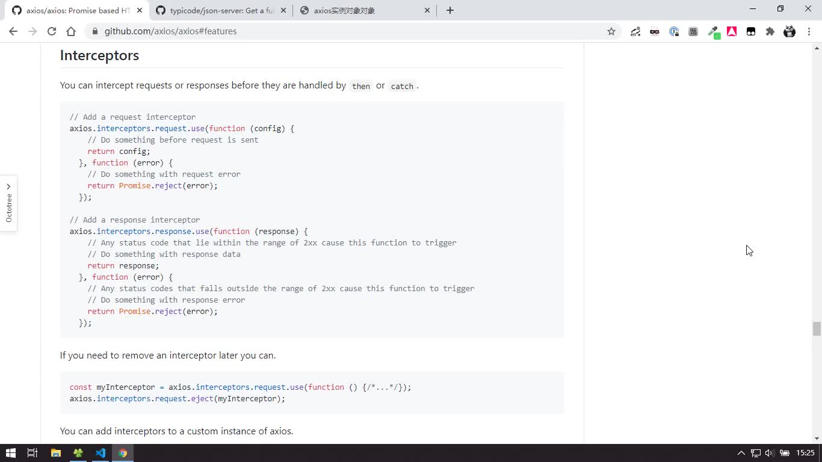This screenshot has height=462, width=822.
Task: Reload the current GitHub page
Action: (x=52, y=31)
